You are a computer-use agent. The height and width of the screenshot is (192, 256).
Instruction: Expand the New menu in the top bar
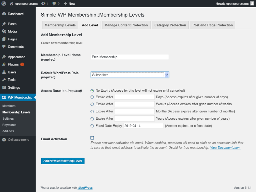click(x=69, y=4)
